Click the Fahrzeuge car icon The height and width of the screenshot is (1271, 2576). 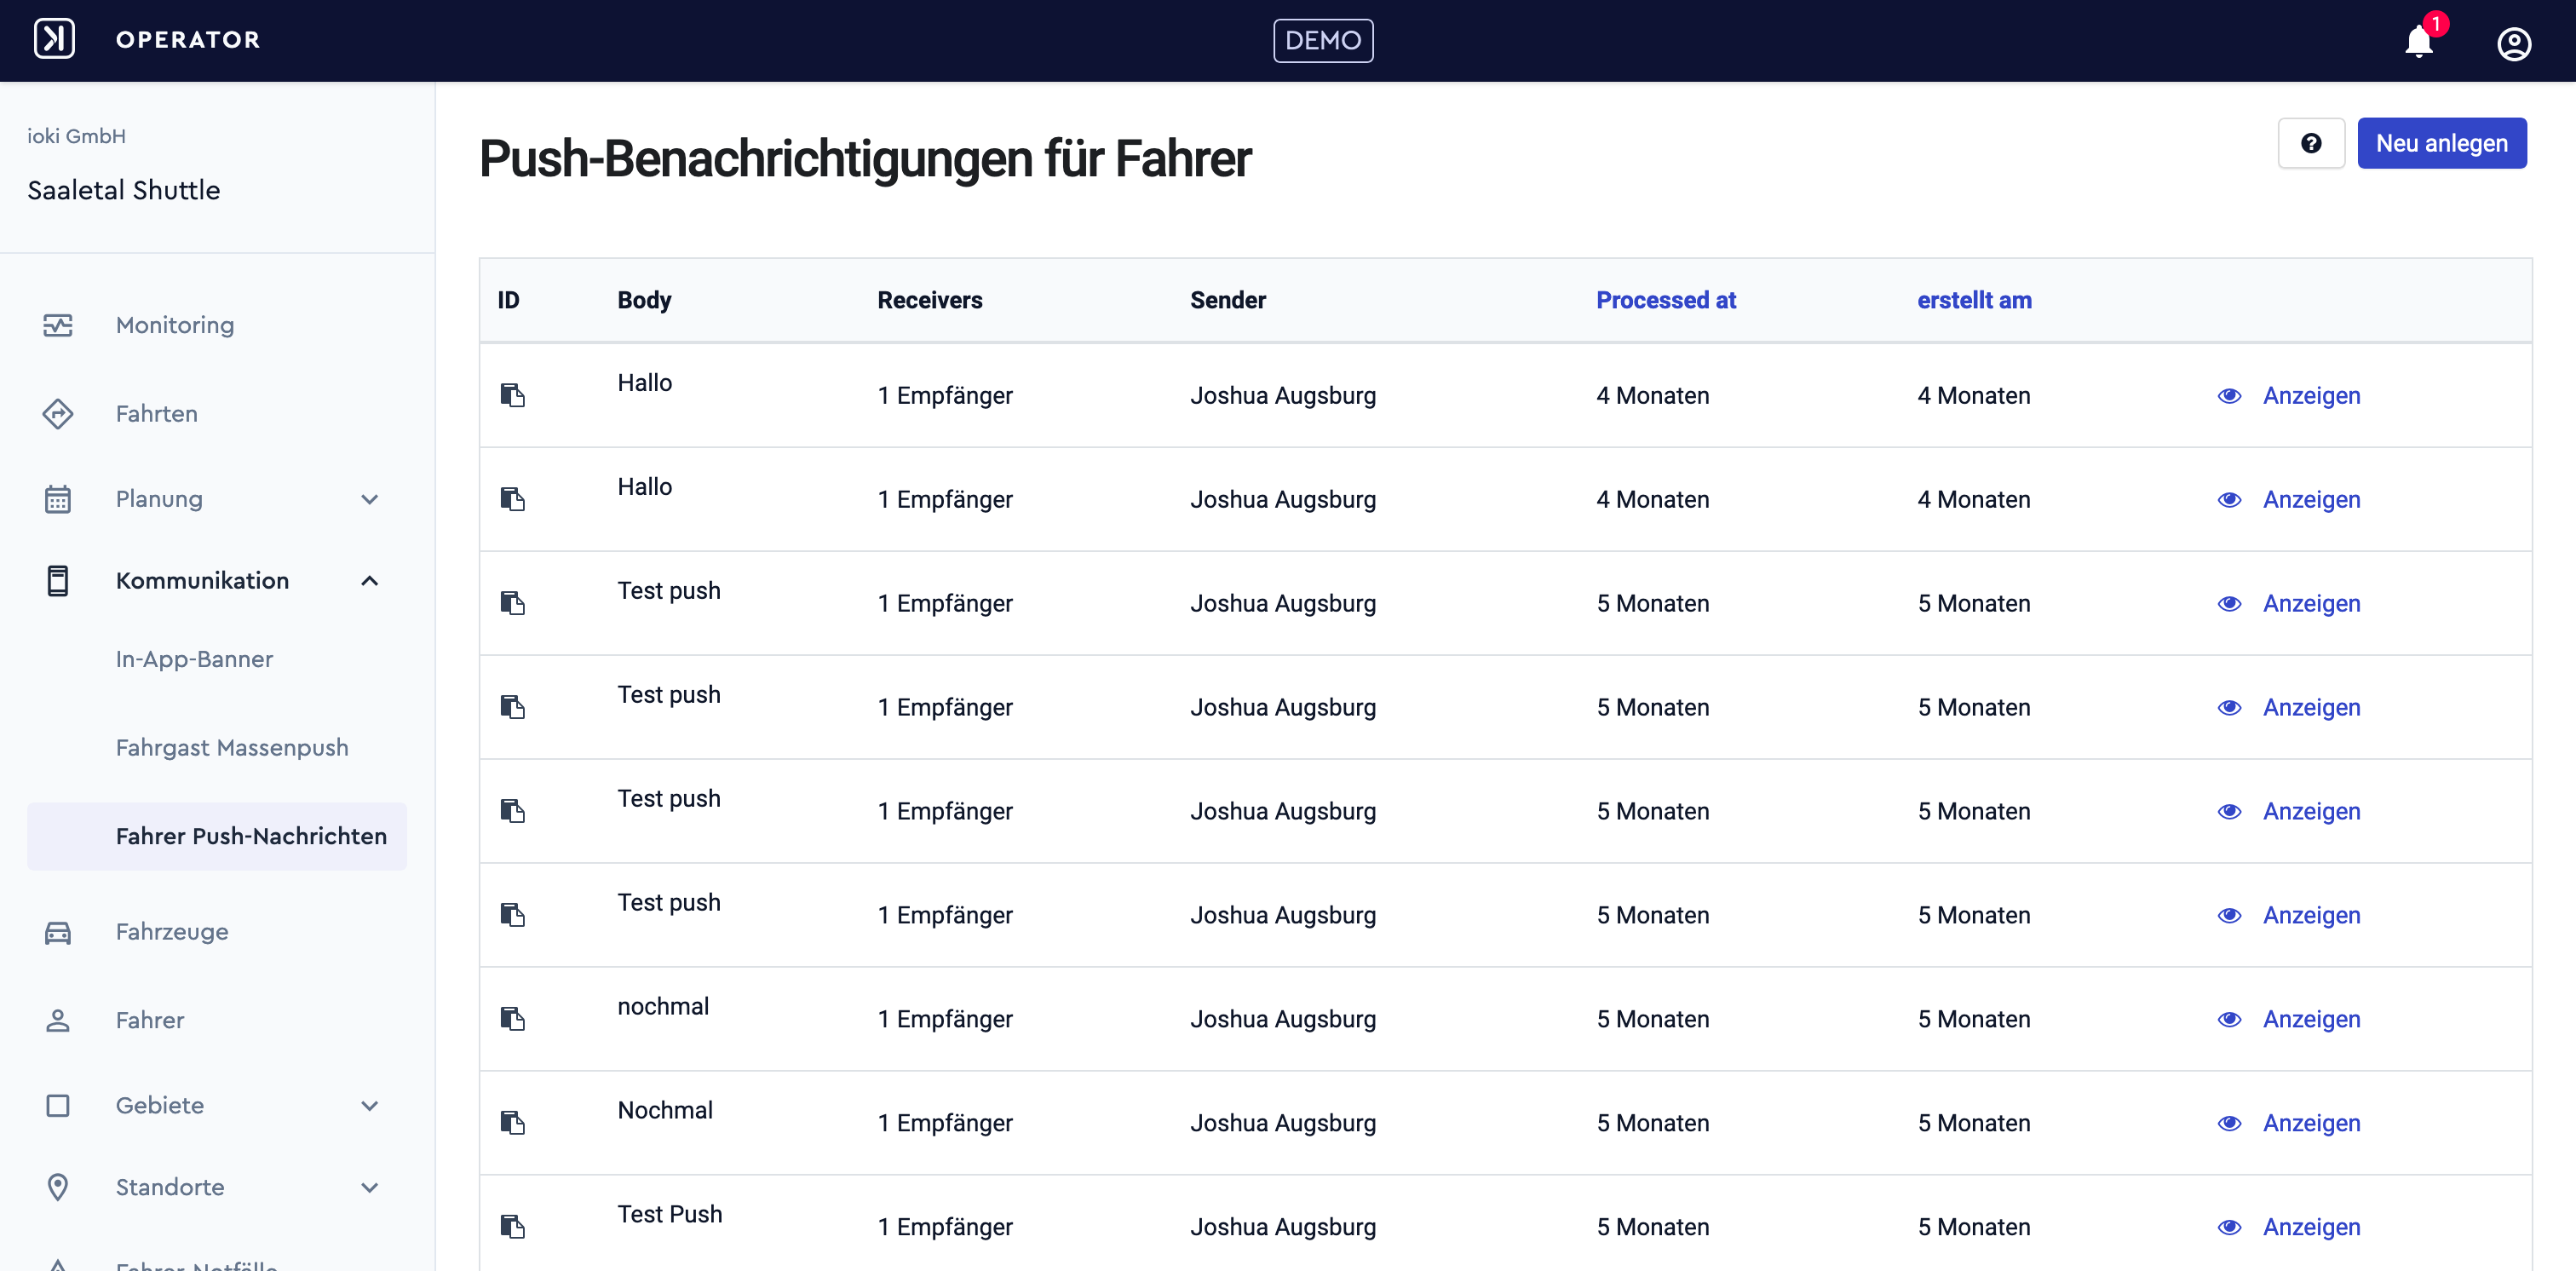58,932
